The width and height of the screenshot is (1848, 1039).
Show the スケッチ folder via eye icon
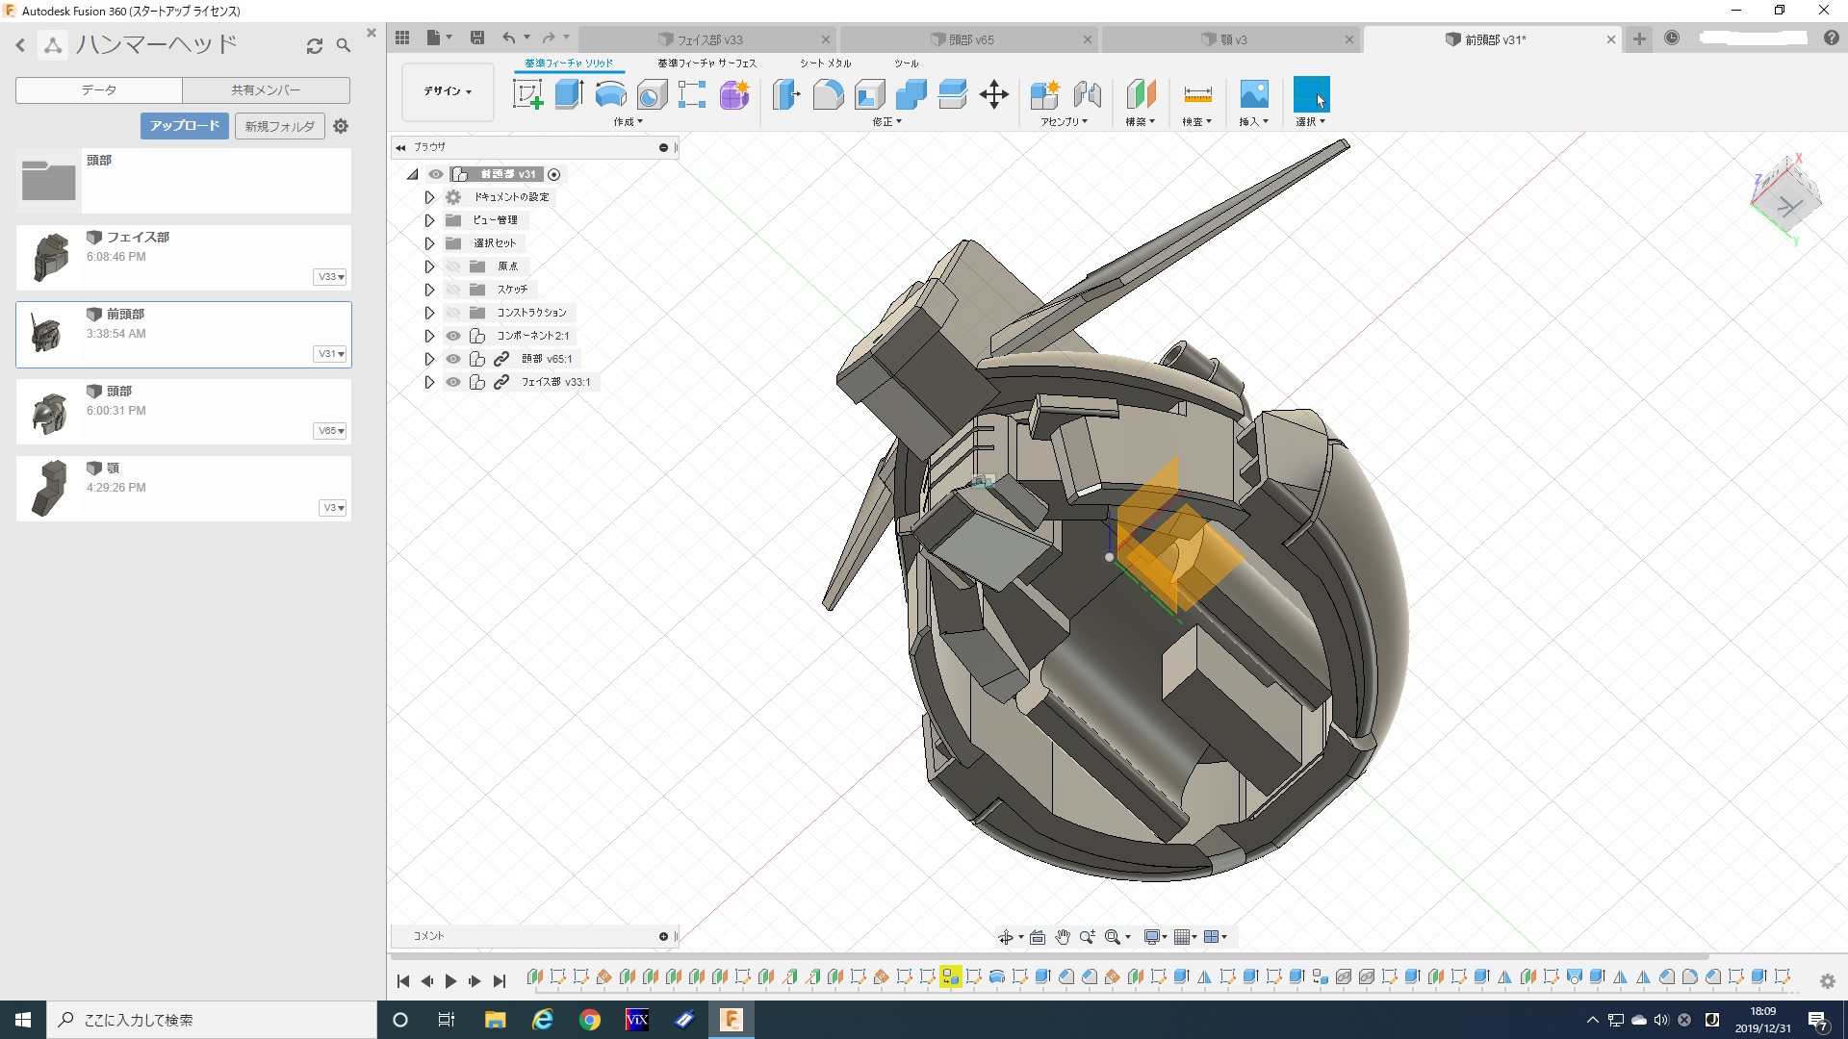pos(453,290)
